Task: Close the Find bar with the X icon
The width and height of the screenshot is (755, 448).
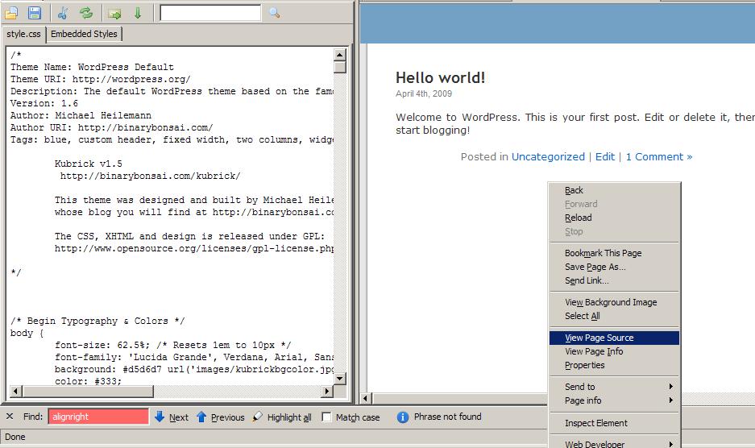Action: (10, 417)
